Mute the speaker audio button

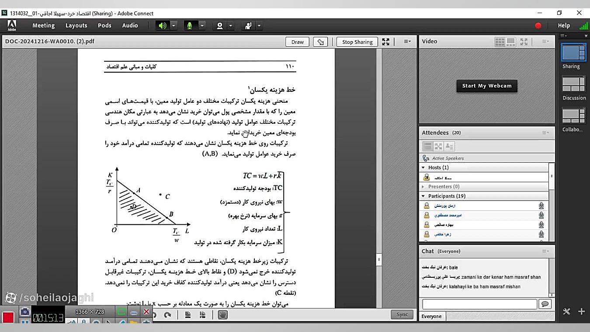click(163, 25)
